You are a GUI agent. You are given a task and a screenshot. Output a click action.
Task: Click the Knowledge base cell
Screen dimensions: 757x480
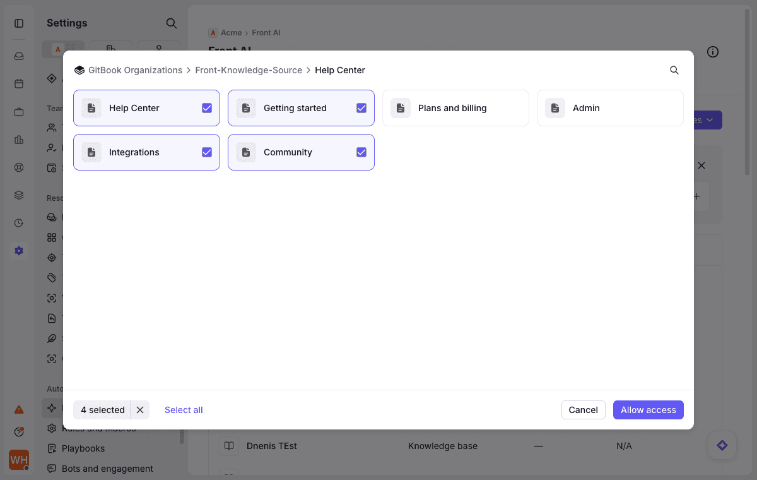[443, 446]
